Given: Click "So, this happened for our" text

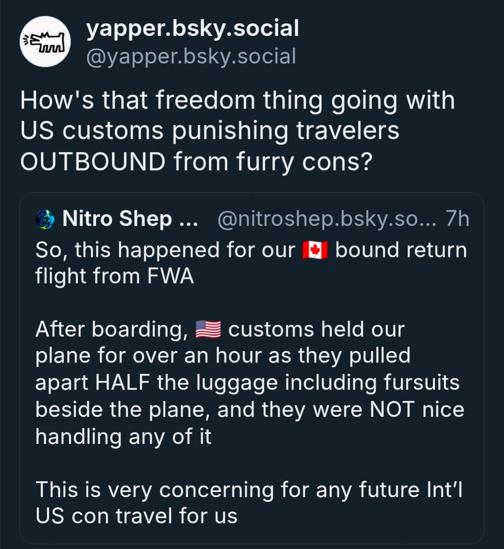Looking at the screenshot, I should click(x=166, y=251).
